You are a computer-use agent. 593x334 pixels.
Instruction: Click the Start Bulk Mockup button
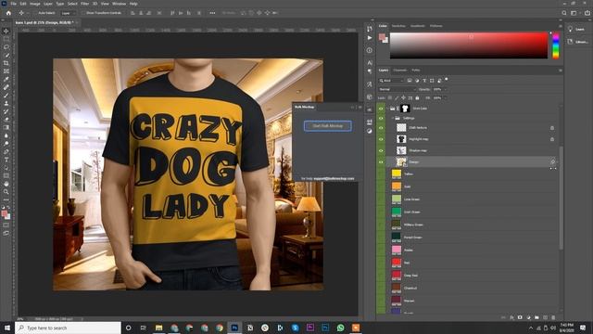point(328,126)
